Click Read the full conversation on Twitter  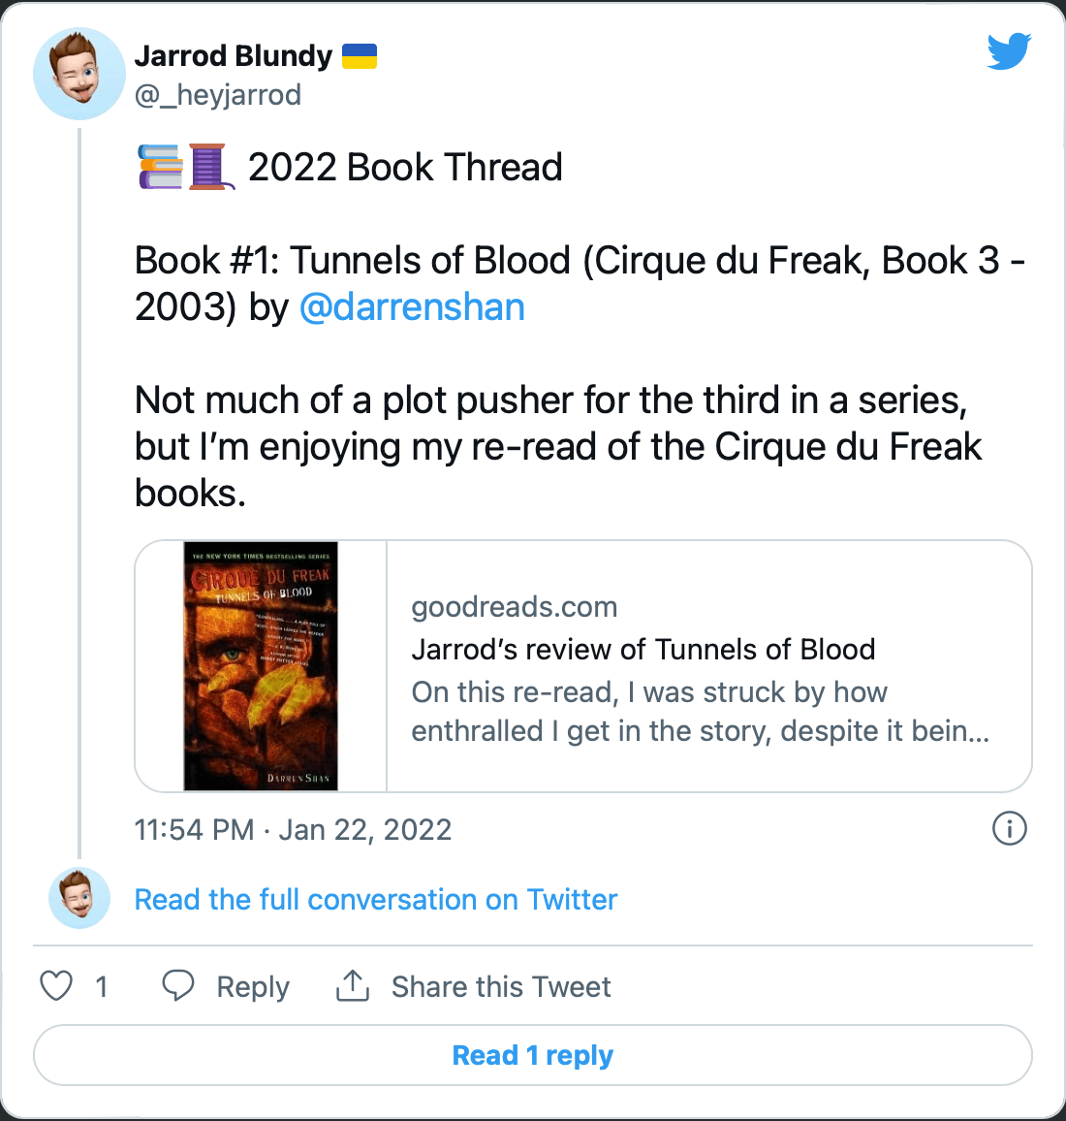376,899
